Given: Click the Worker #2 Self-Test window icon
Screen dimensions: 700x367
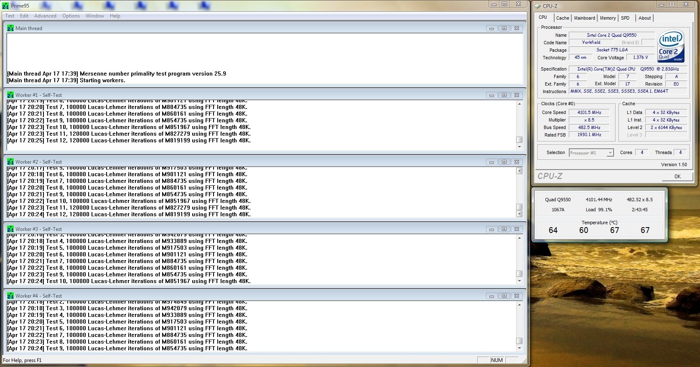Looking at the screenshot, I should (10, 162).
